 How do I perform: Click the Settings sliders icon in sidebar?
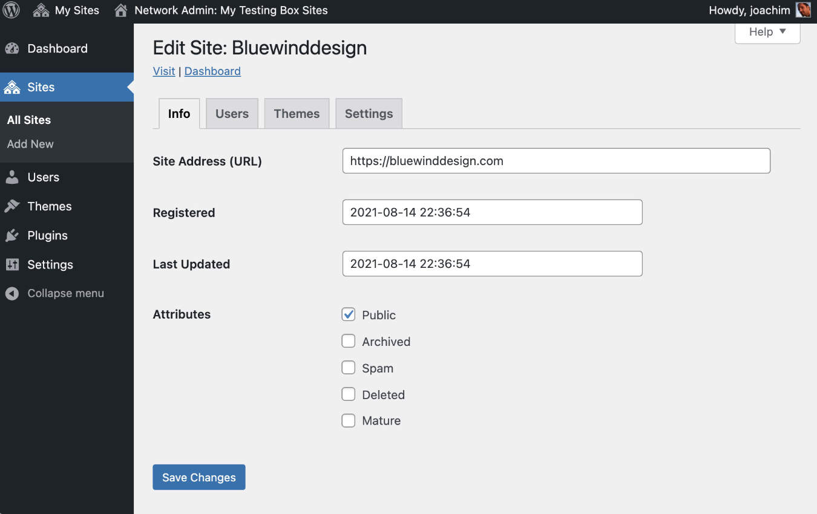12,264
